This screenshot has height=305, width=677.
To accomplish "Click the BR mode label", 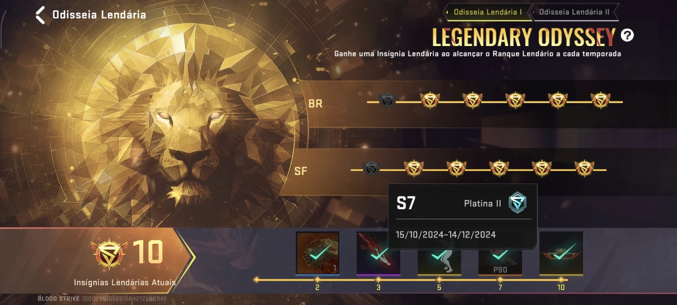I will pos(315,104).
